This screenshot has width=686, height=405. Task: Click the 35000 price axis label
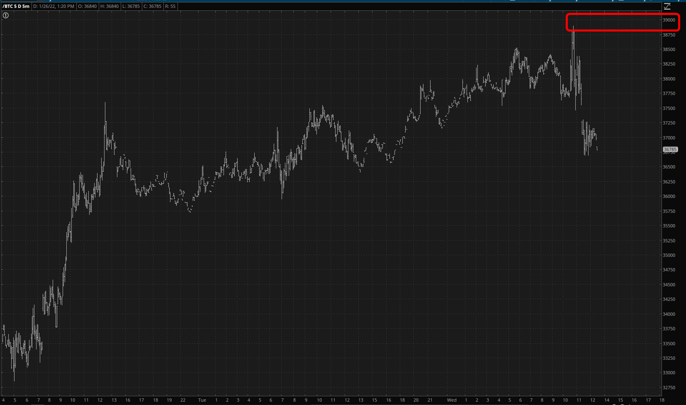click(x=669, y=255)
